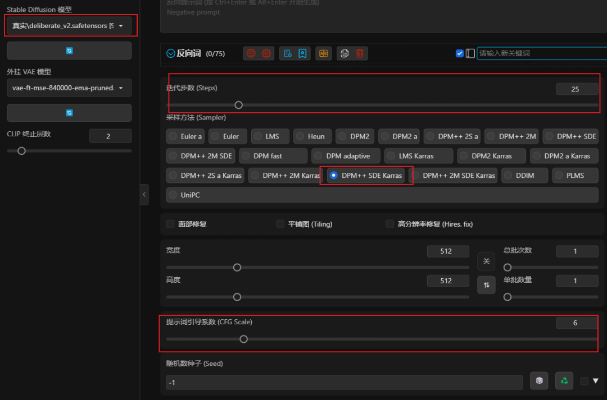Refresh the Stable Diffusion model list
This screenshot has width=607, height=400.
coord(69,50)
